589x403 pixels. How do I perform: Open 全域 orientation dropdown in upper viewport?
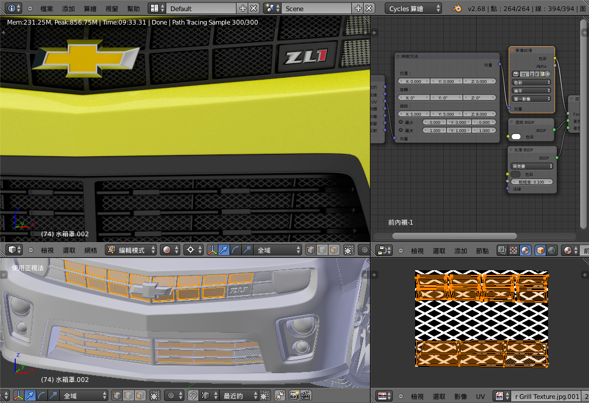click(278, 250)
